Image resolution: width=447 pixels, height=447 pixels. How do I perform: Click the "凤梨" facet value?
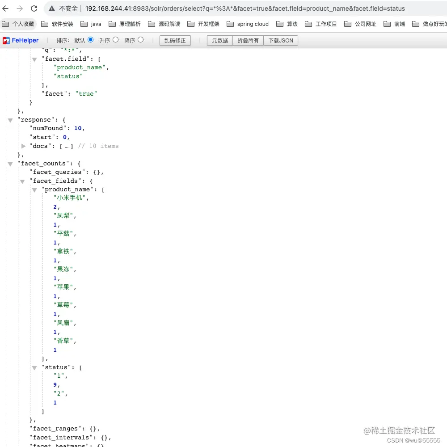pyautogui.click(x=63, y=215)
